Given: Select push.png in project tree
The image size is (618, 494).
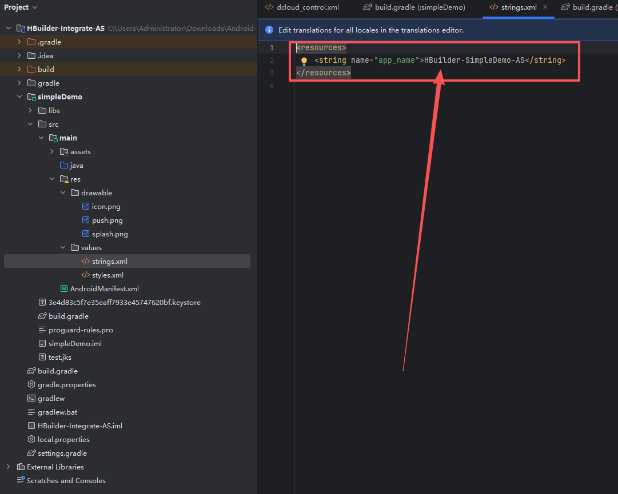Looking at the screenshot, I should coord(107,220).
